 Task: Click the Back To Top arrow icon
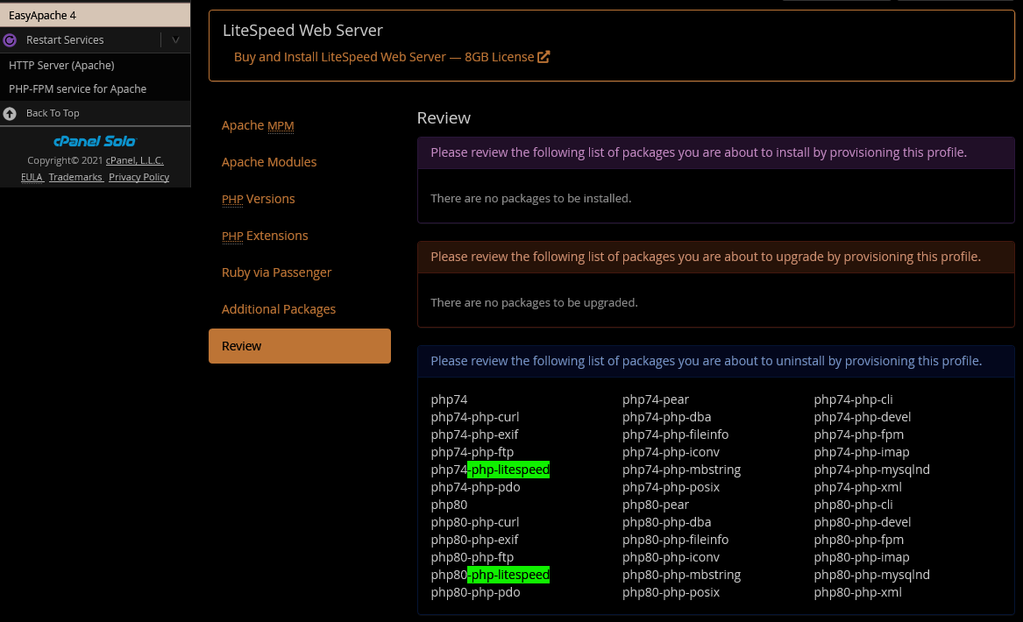(10, 113)
